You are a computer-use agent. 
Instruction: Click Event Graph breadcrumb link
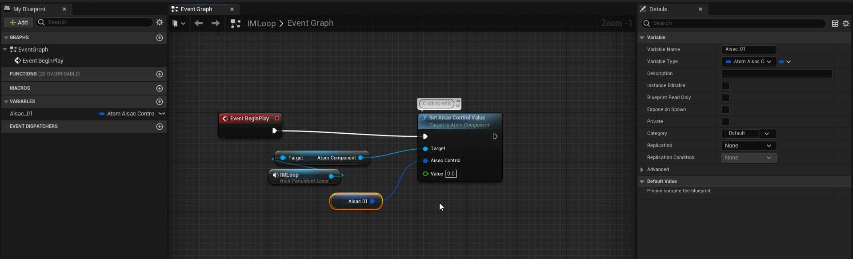310,23
